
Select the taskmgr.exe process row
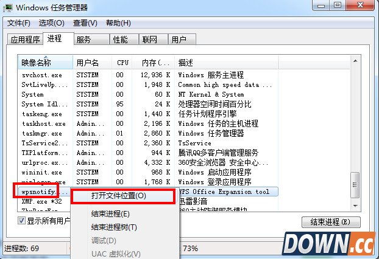[148, 133]
